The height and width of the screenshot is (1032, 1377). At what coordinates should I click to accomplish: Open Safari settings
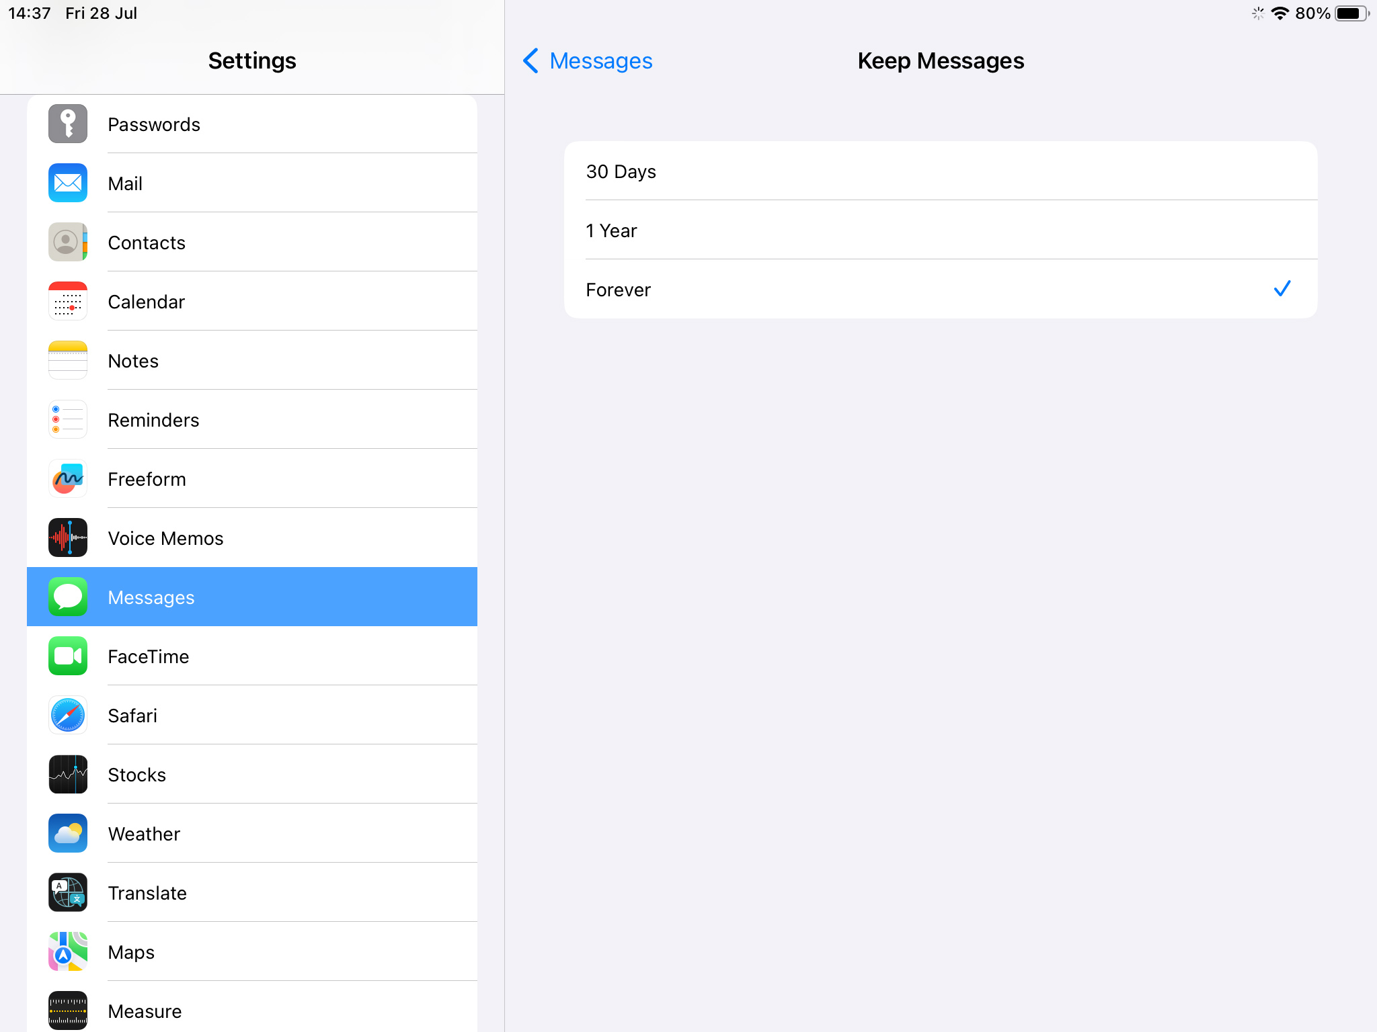[252, 716]
